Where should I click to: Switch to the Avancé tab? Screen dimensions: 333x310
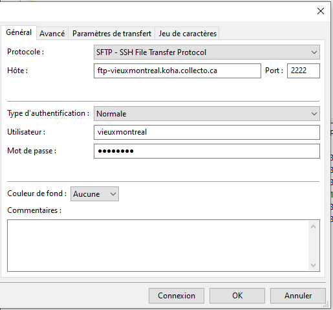52,34
